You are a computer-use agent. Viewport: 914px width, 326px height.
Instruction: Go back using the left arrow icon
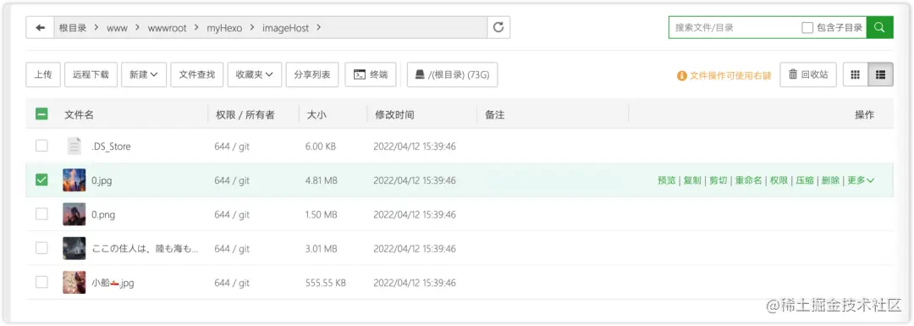[41, 27]
